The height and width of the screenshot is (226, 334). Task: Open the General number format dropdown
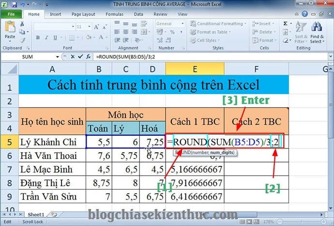[182, 23]
